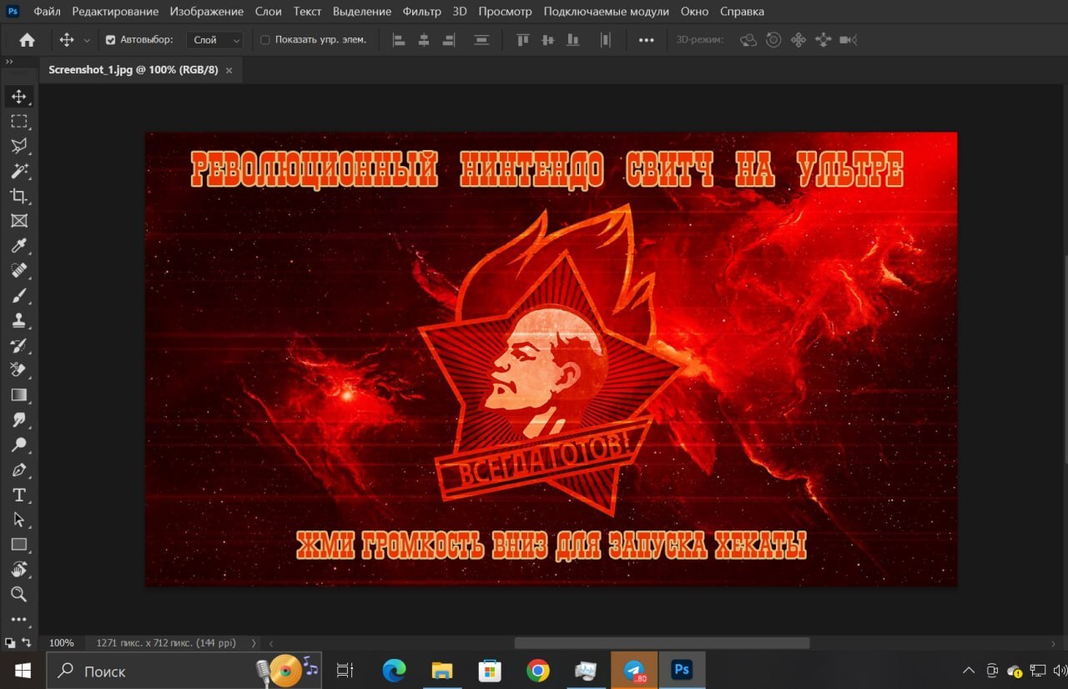1068x689 pixels.
Task: Choose the Gradient tool
Action: 18,395
